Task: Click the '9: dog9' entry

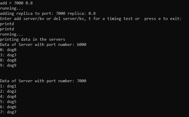Action: click(8, 65)
